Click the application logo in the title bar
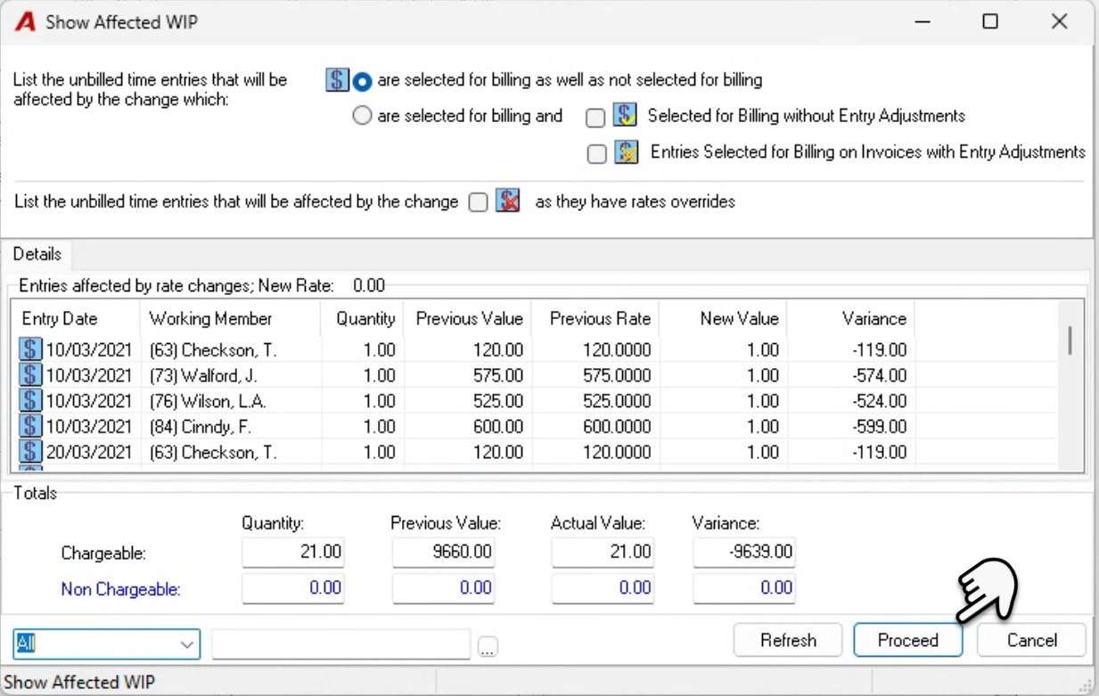 click(26, 22)
